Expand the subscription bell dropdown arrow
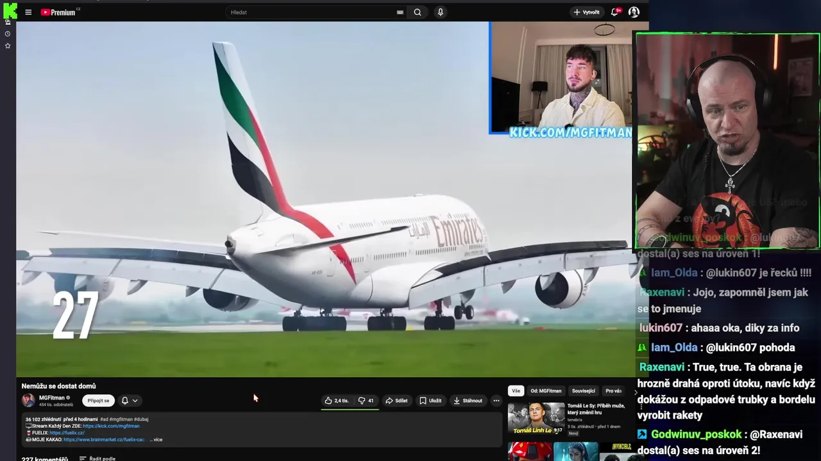Image resolution: width=821 pixels, height=461 pixels. pos(135,401)
